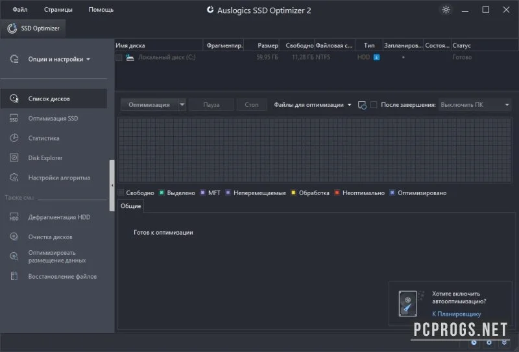Sort by Имя диска column header

coord(158,45)
